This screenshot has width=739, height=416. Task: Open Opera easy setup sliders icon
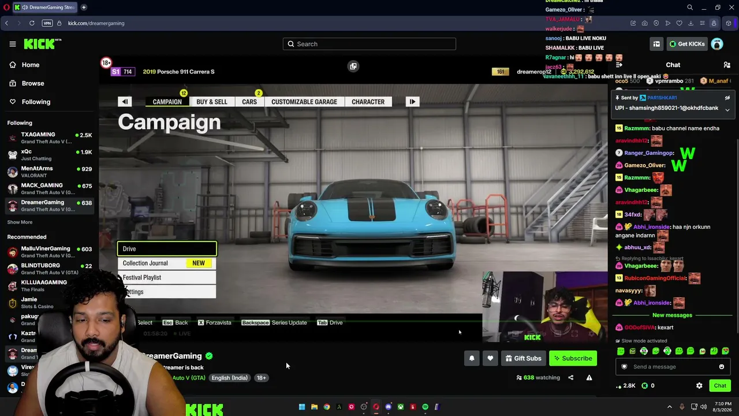(x=702, y=23)
